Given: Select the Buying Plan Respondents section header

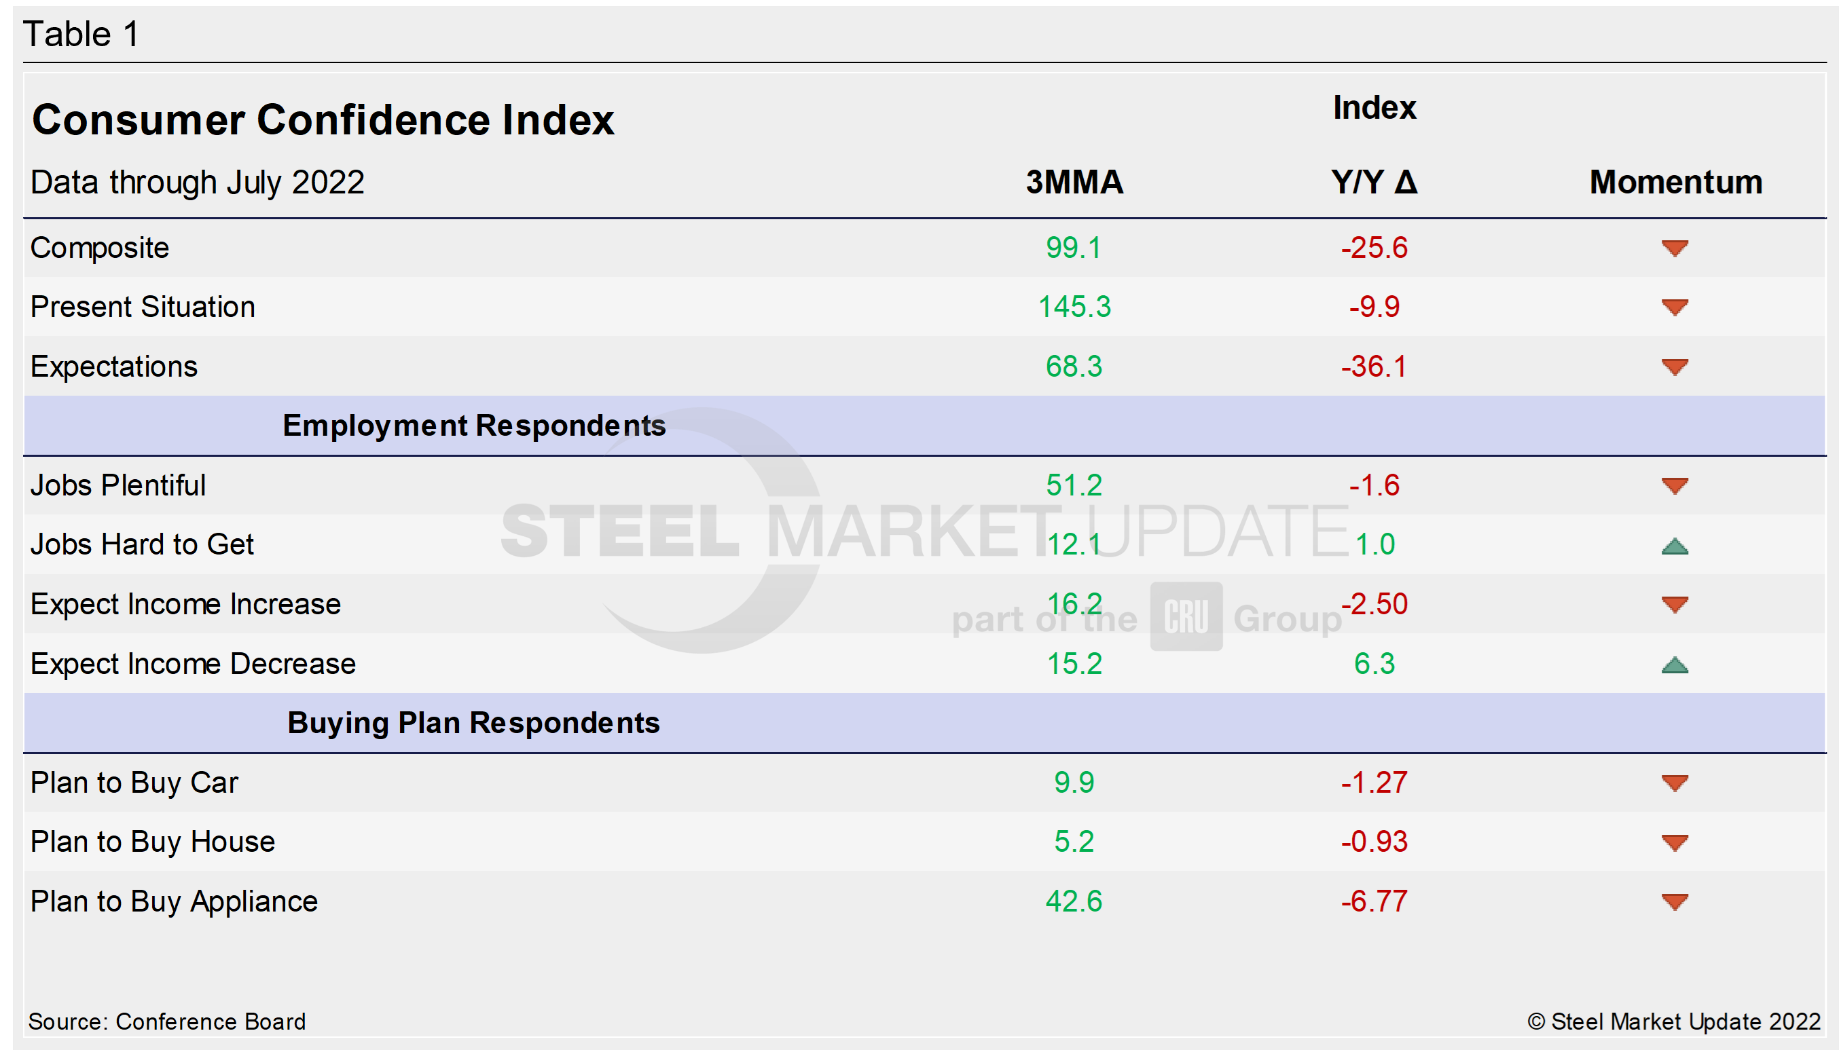Looking at the screenshot, I should point(473,723).
